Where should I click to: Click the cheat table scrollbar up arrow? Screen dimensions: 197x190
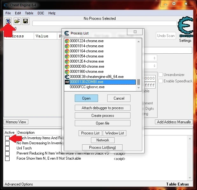point(190,139)
